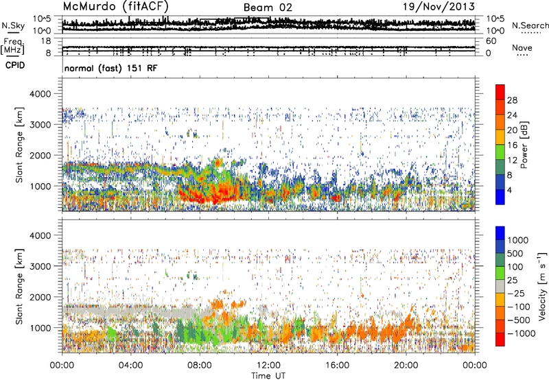Select the Time UT axis title
This screenshot has height=380, width=549.
(x=268, y=376)
